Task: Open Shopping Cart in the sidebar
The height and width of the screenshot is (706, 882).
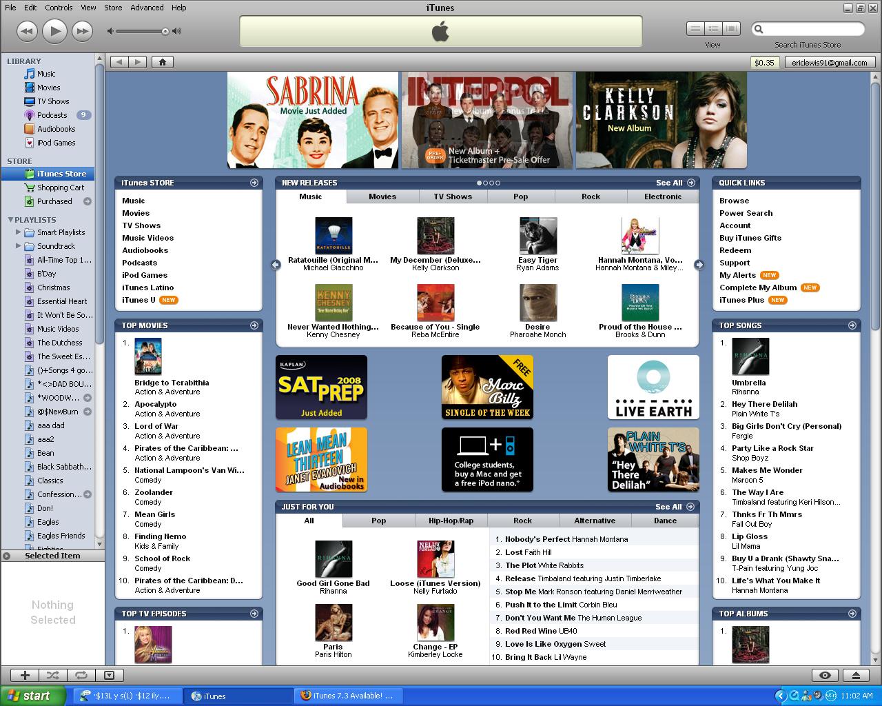Action: (x=60, y=188)
